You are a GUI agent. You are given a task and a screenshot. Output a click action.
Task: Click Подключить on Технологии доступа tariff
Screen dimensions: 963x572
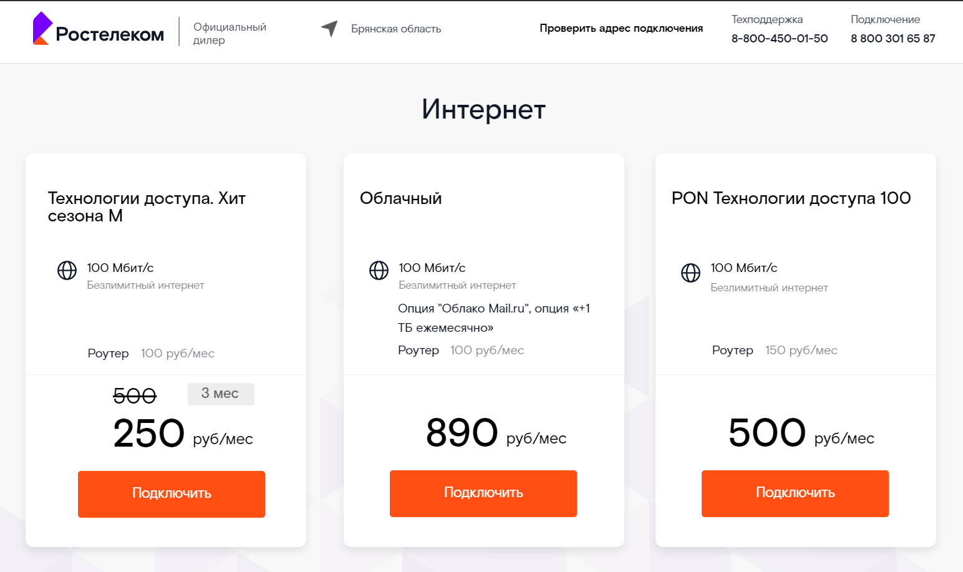point(171,493)
